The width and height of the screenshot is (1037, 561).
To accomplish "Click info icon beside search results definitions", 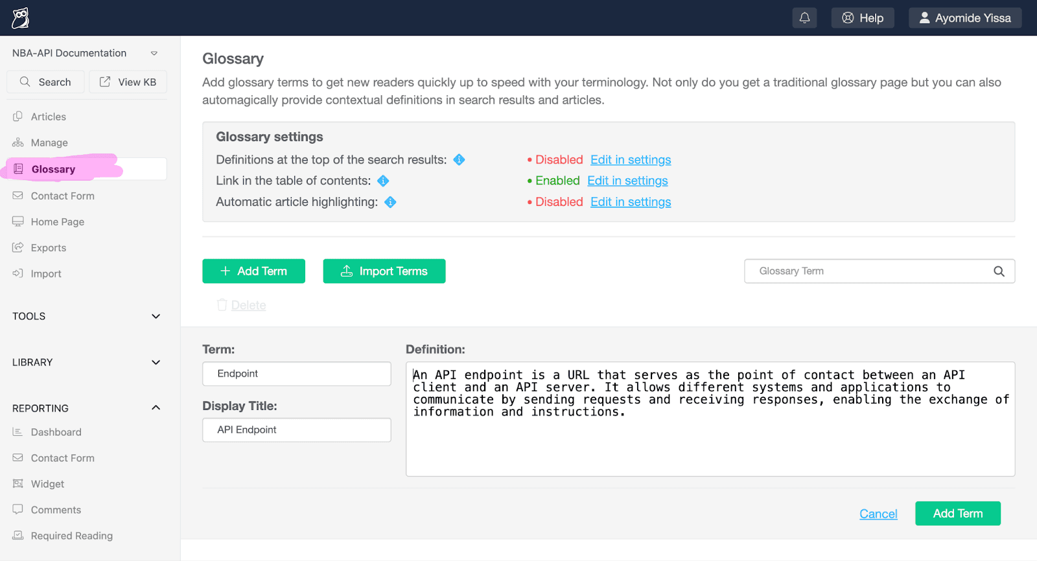I will [459, 159].
